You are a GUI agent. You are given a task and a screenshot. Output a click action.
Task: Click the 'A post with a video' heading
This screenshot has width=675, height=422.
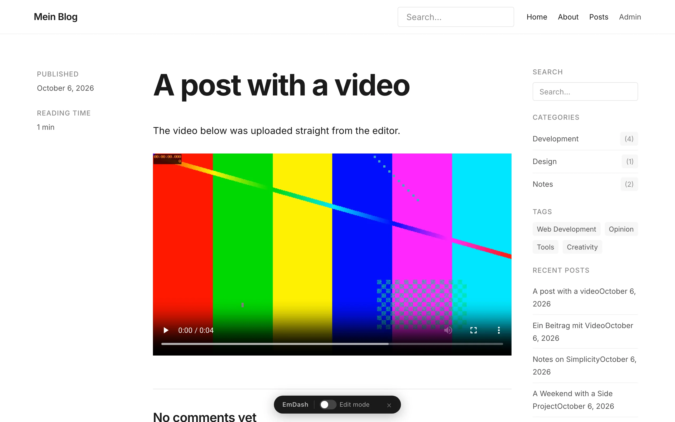(281, 85)
